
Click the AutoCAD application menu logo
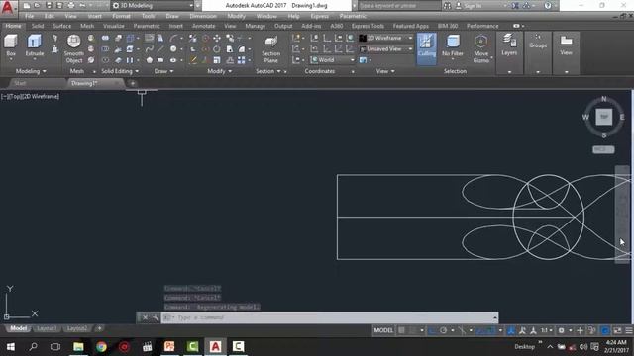7,7
